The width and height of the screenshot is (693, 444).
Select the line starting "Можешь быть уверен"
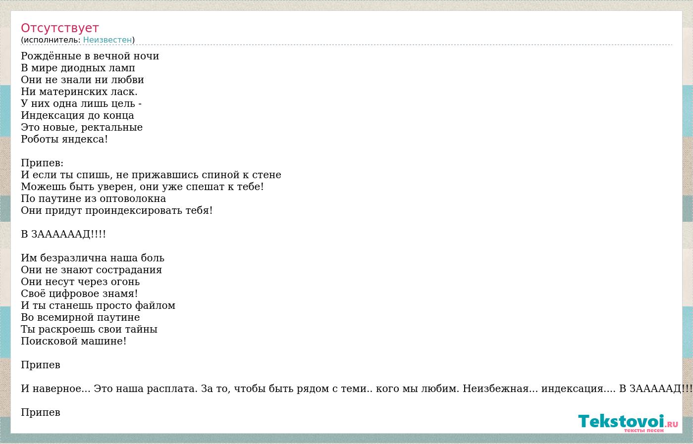coord(142,187)
